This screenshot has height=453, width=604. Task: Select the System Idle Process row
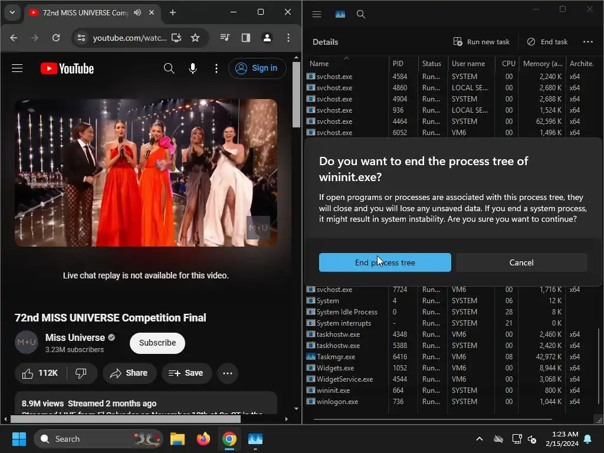coord(451,311)
